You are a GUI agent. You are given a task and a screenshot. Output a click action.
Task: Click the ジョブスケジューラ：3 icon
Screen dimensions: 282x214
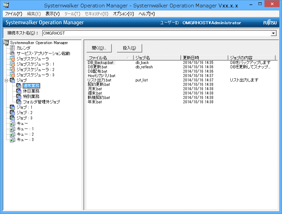(12, 75)
